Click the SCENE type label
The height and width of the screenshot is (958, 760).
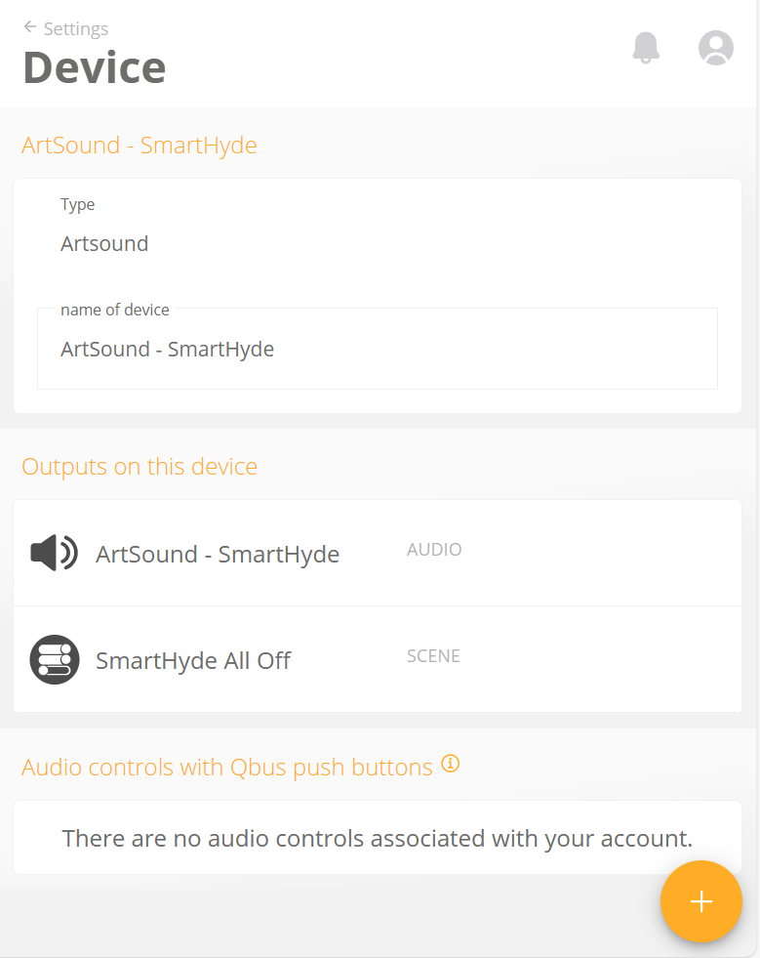[433, 655]
